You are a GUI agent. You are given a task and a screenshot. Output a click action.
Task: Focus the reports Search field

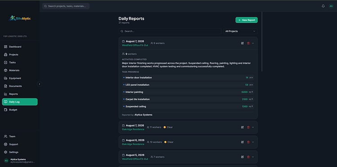coord(170,31)
